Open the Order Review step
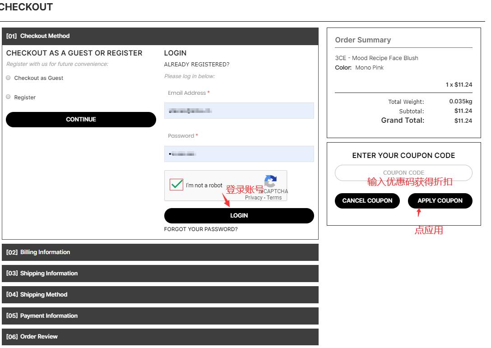The width and height of the screenshot is (491, 348). 160,337
